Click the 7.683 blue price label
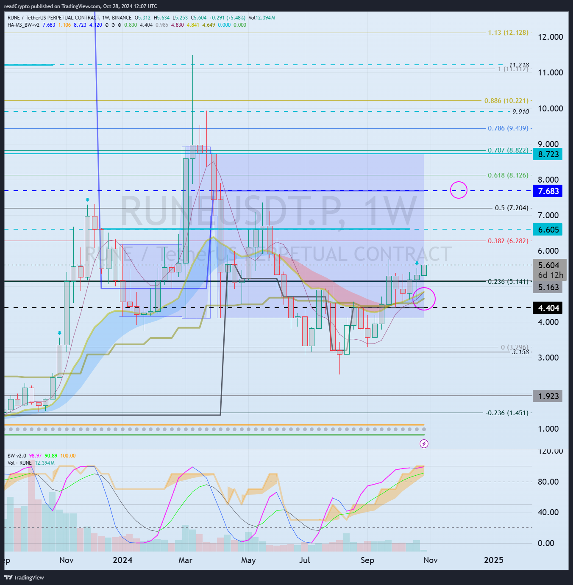Viewport: 573px width, 585px height. [548, 191]
